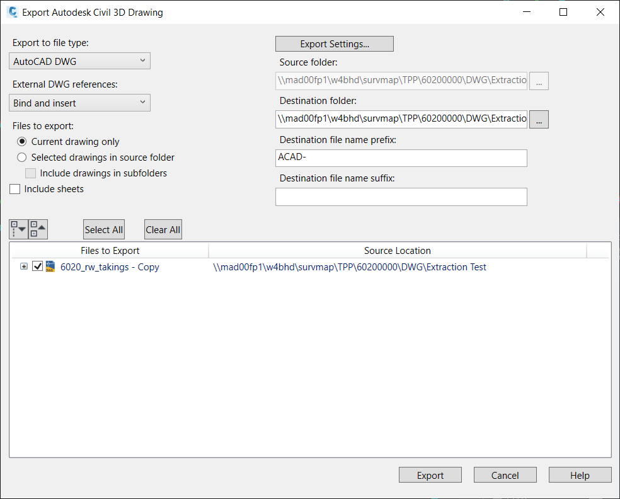Click the Export button

point(430,474)
